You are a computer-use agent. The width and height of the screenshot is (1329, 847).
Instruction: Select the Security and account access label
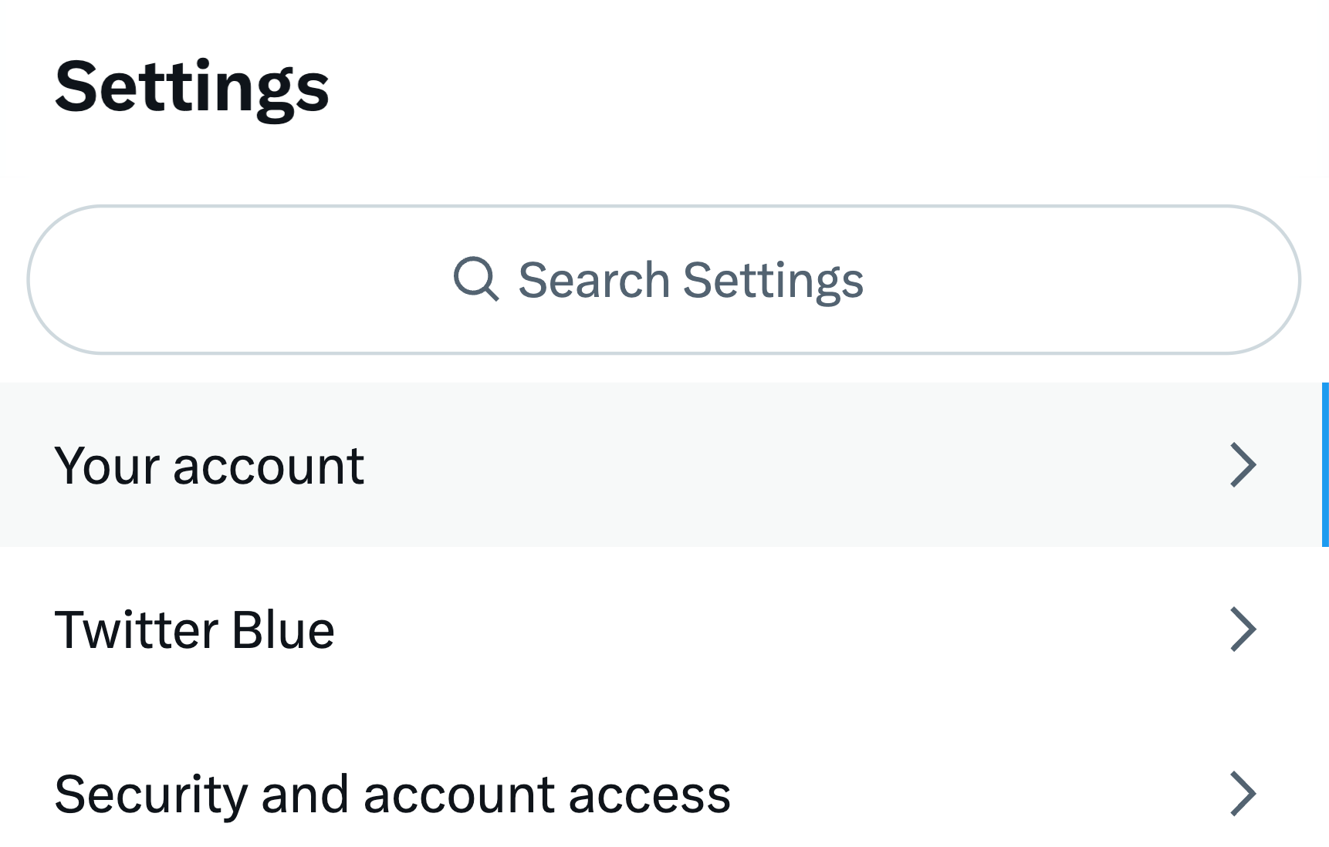coord(393,795)
